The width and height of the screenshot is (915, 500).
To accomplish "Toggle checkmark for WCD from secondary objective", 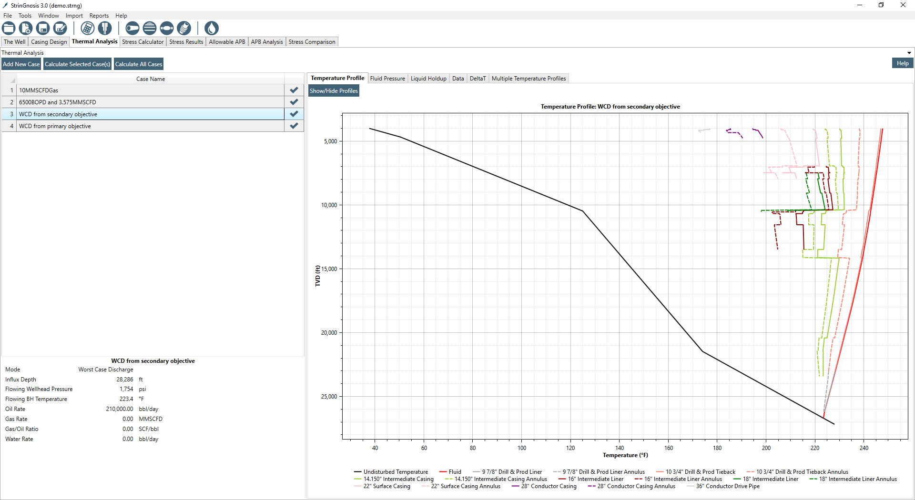I will coord(294,114).
